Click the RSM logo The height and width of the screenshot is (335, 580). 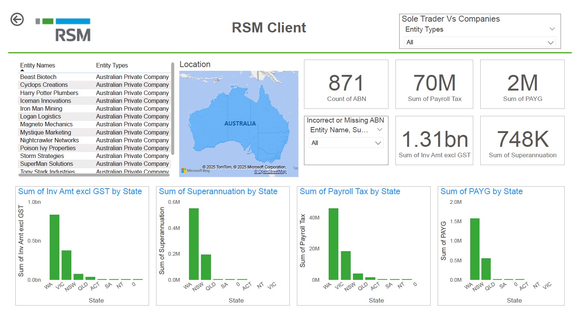(x=63, y=29)
